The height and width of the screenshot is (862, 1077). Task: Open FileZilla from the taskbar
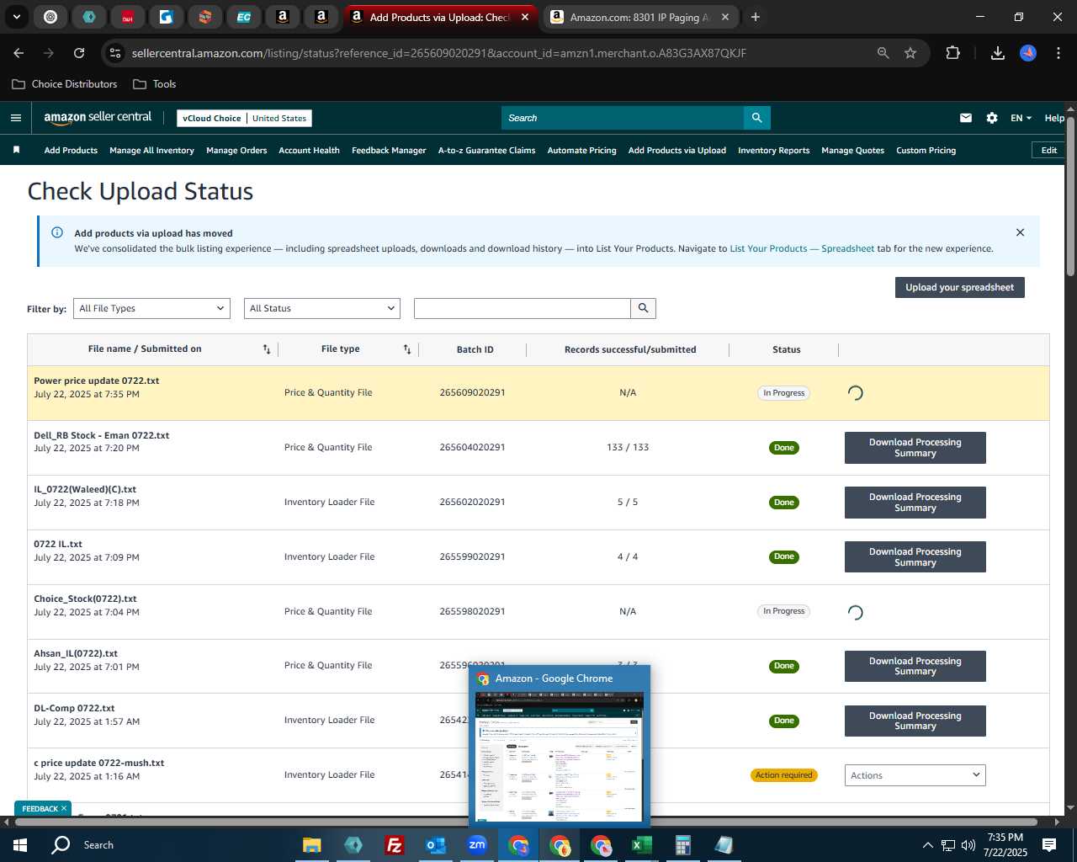click(394, 844)
